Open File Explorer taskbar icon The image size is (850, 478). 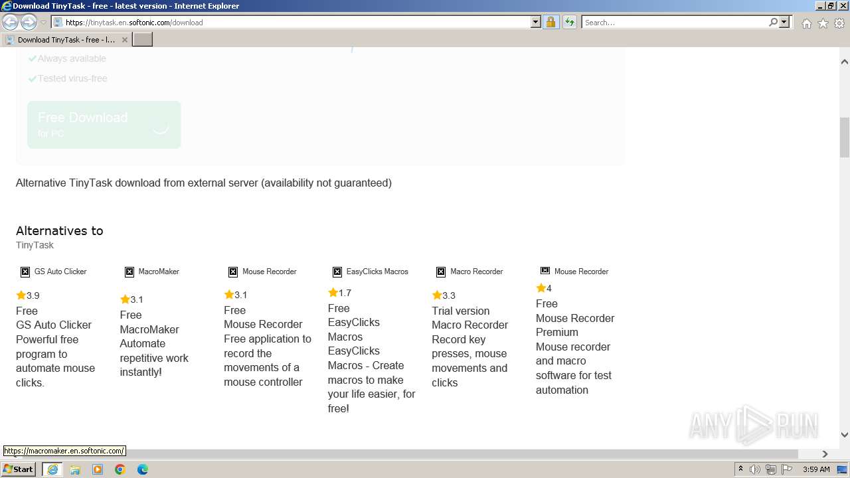pyautogui.click(x=75, y=469)
